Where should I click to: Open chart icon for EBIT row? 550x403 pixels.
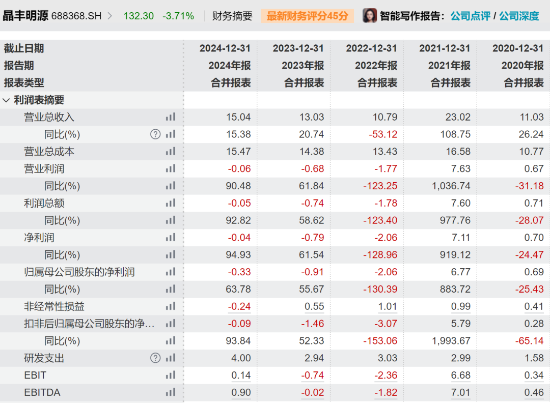tap(171, 375)
